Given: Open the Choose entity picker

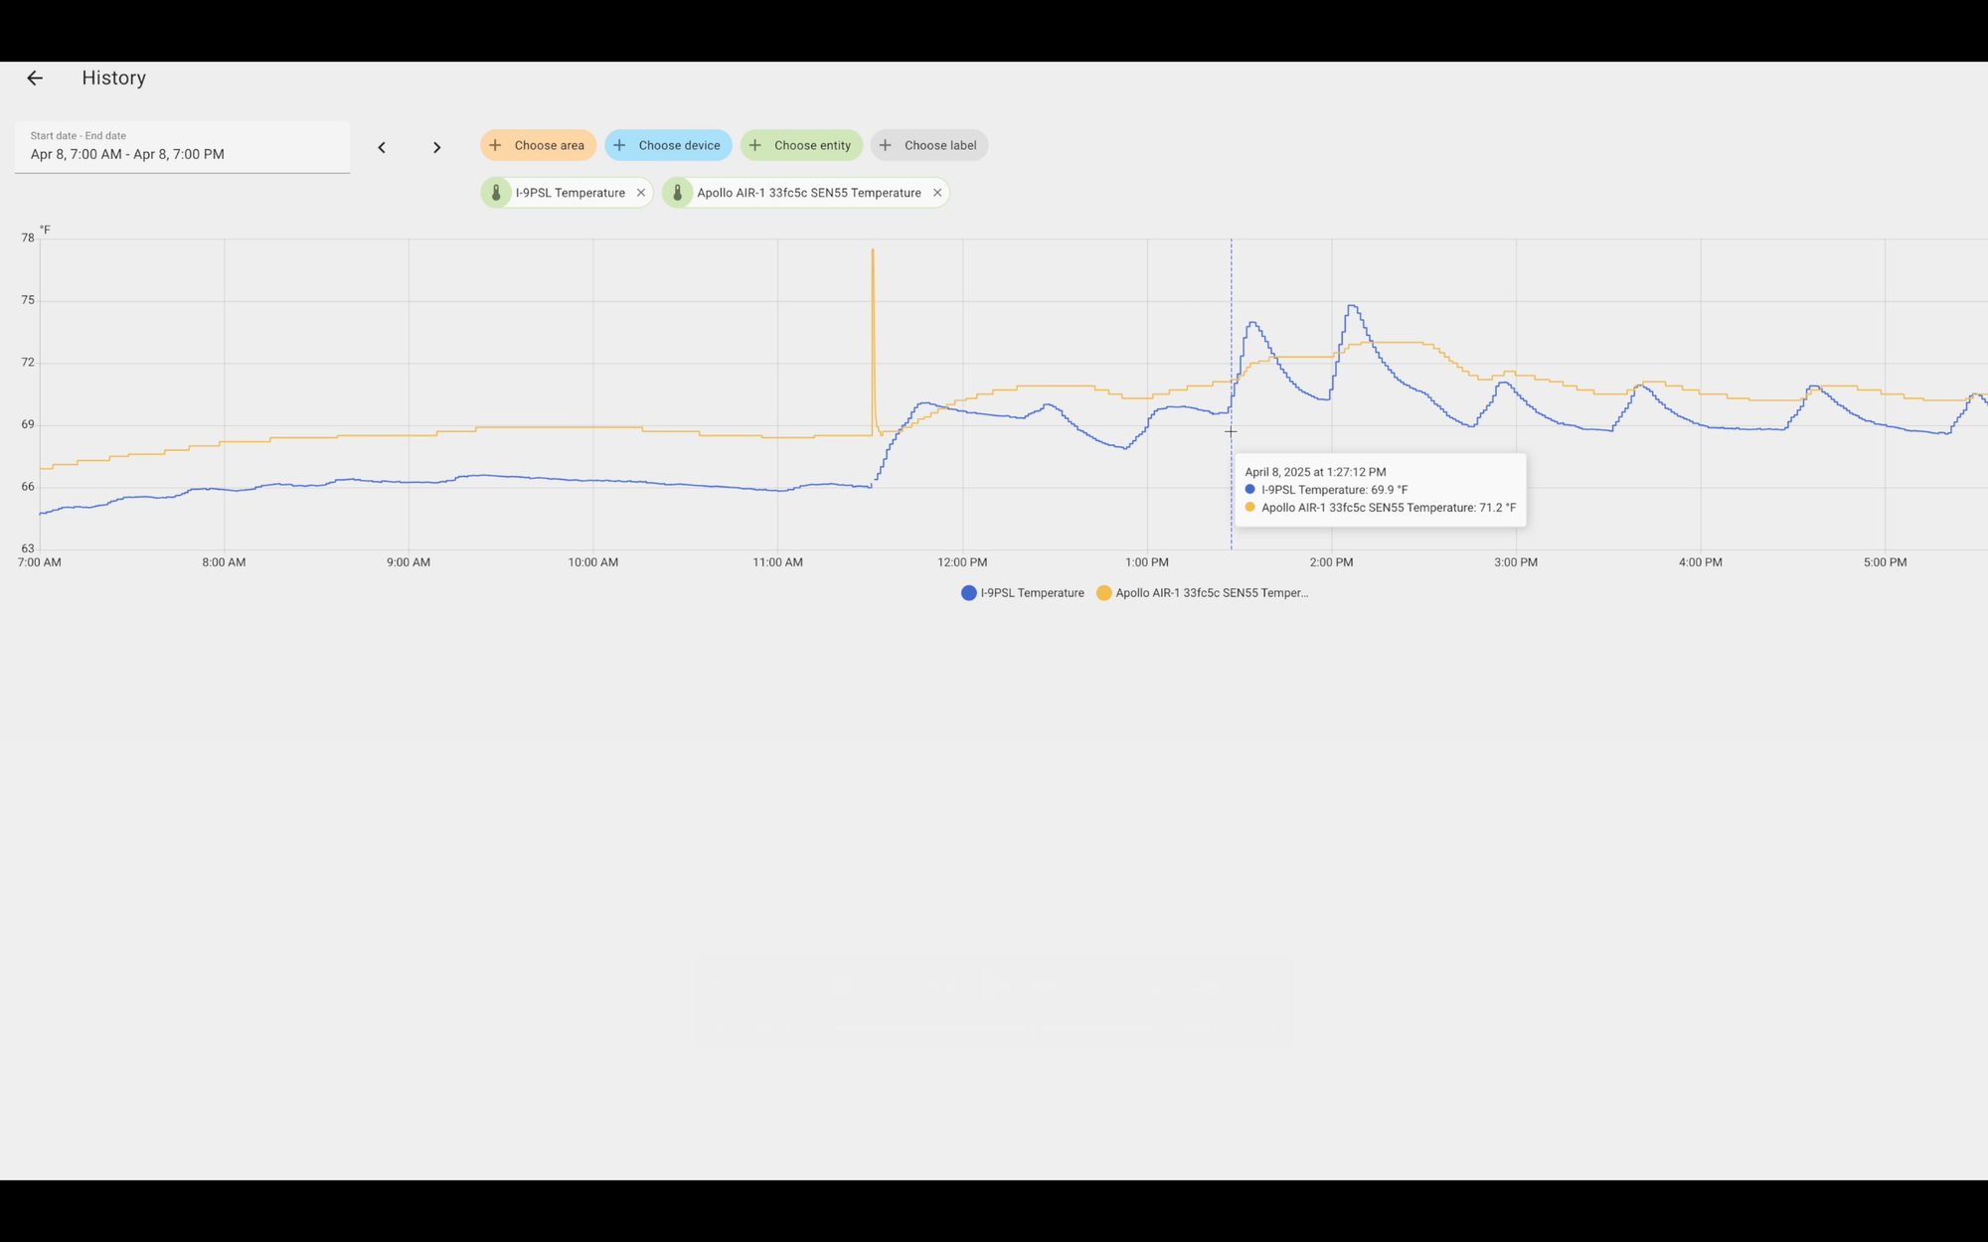Looking at the screenshot, I should pos(812,145).
